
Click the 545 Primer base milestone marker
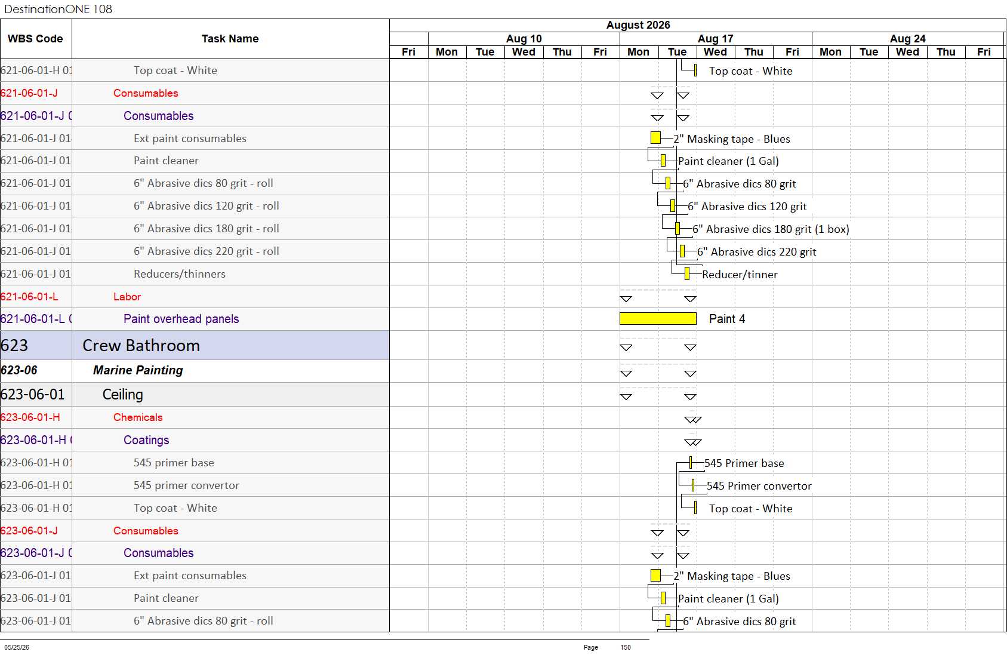click(691, 463)
